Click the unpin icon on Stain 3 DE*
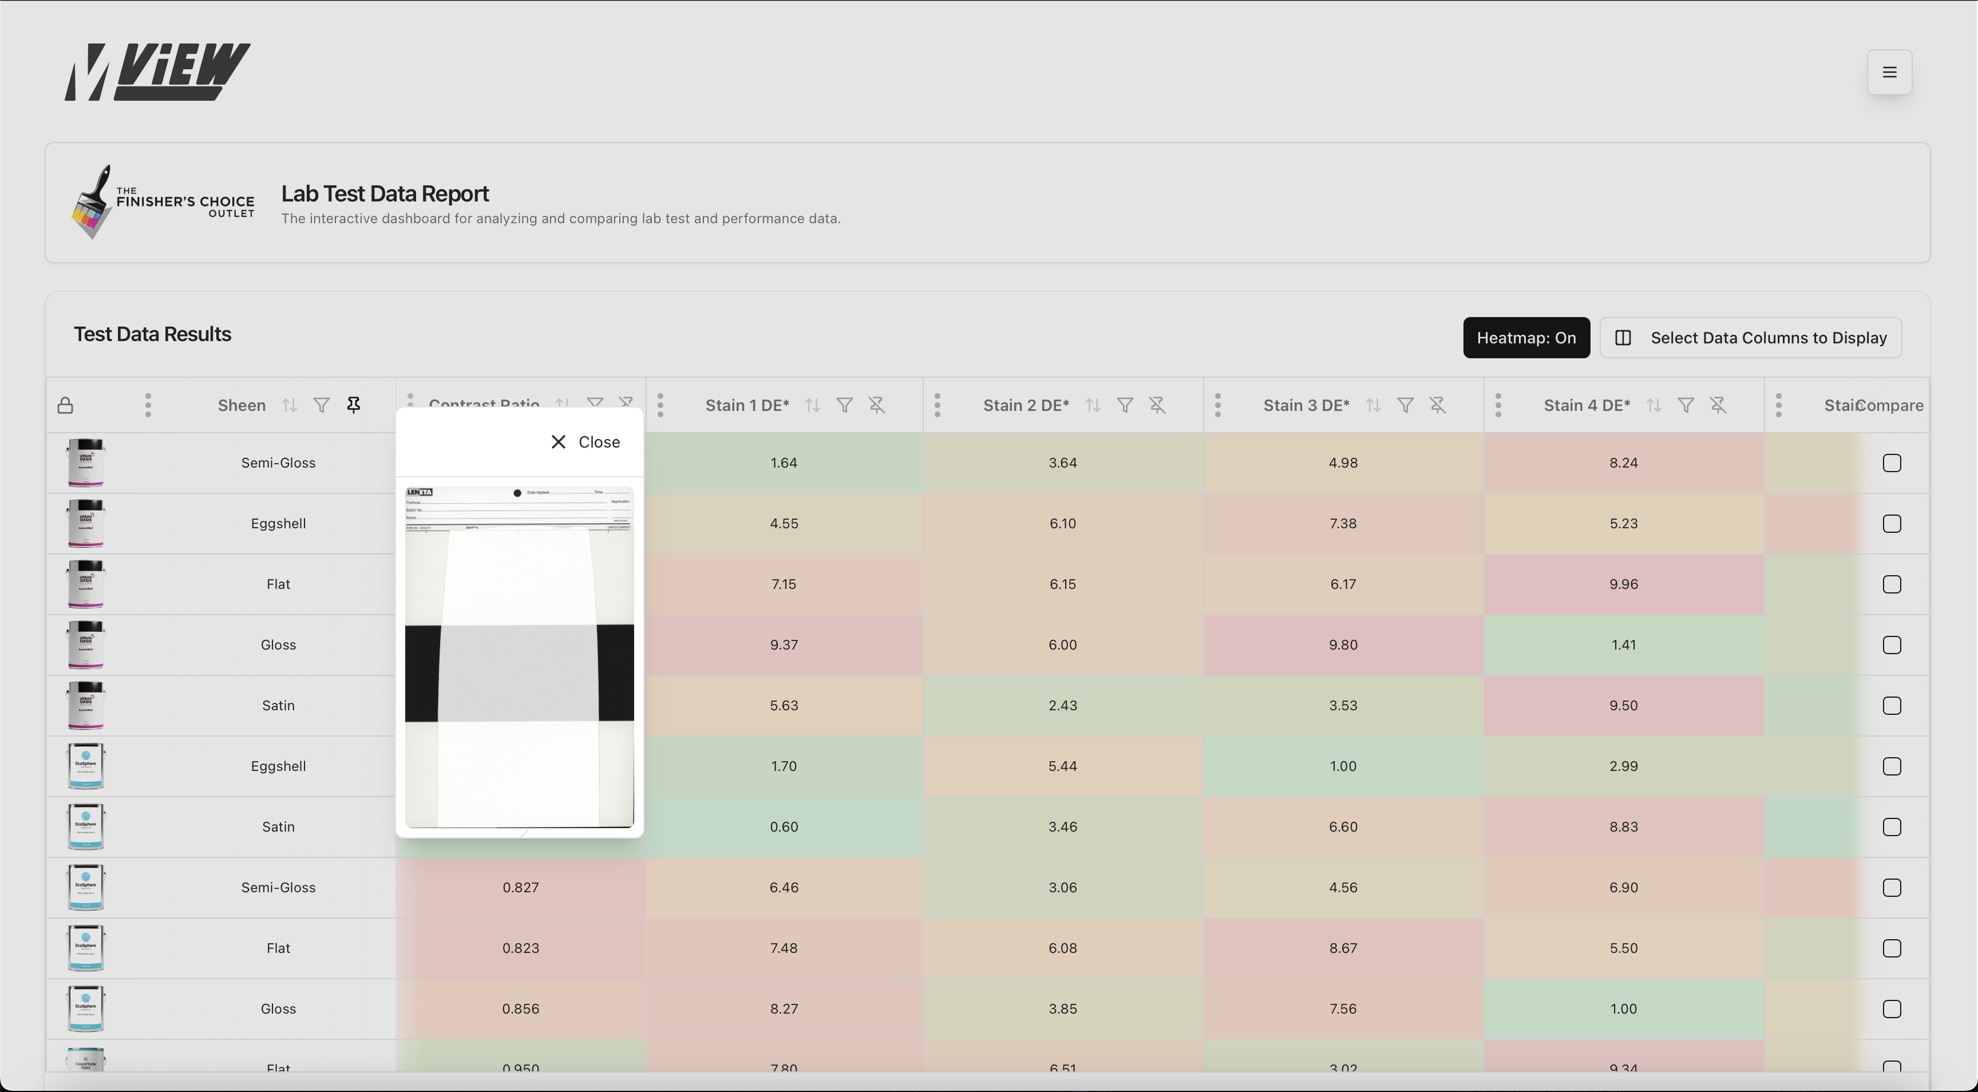Image resolution: width=1978 pixels, height=1092 pixels. (1438, 405)
